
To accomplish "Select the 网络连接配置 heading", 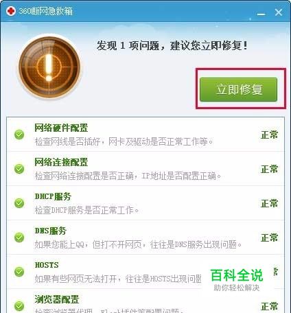I will [61, 162].
